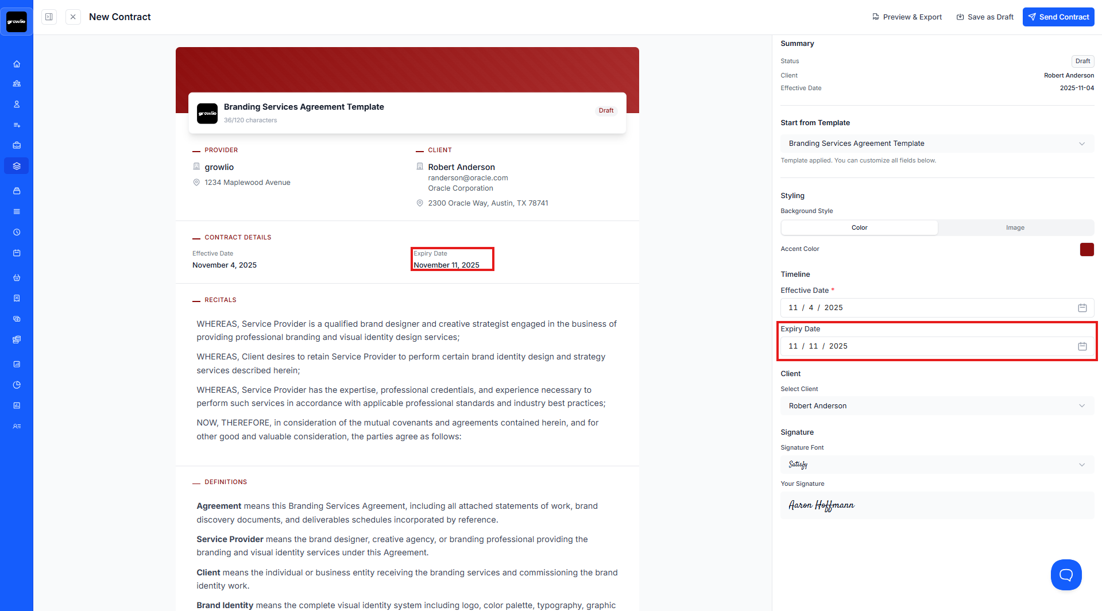Open the add-list icon in the sidebar
1102x611 pixels.
pyautogui.click(x=17, y=125)
